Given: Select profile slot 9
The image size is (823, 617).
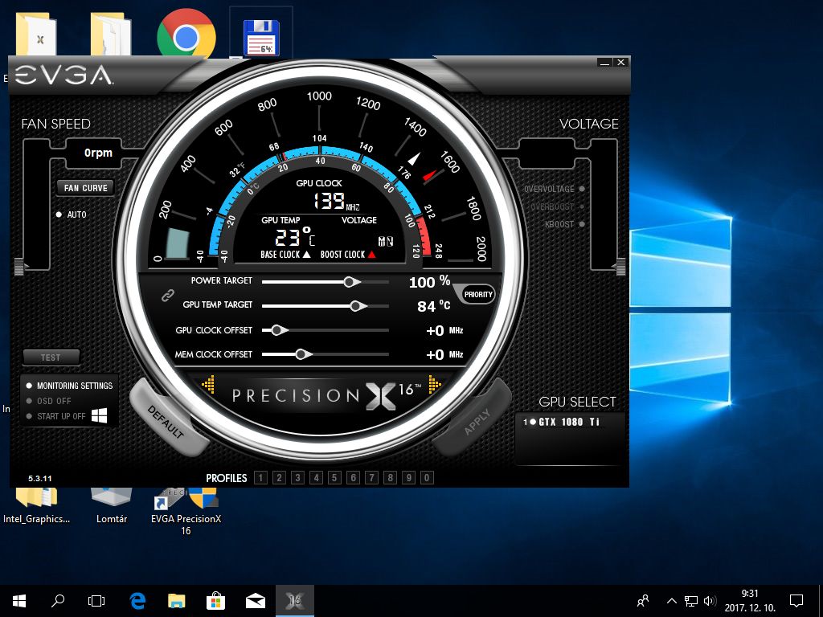Looking at the screenshot, I should pos(409,477).
